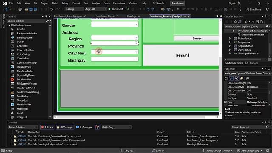Click the Events lightning bolt in Properties
This screenshot has height=153, width=272.
coord(241,78)
